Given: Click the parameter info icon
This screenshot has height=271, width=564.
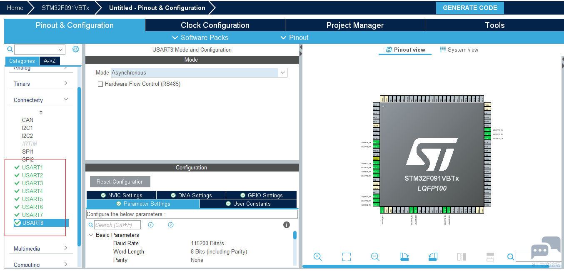Looking at the screenshot, I should (286, 225).
